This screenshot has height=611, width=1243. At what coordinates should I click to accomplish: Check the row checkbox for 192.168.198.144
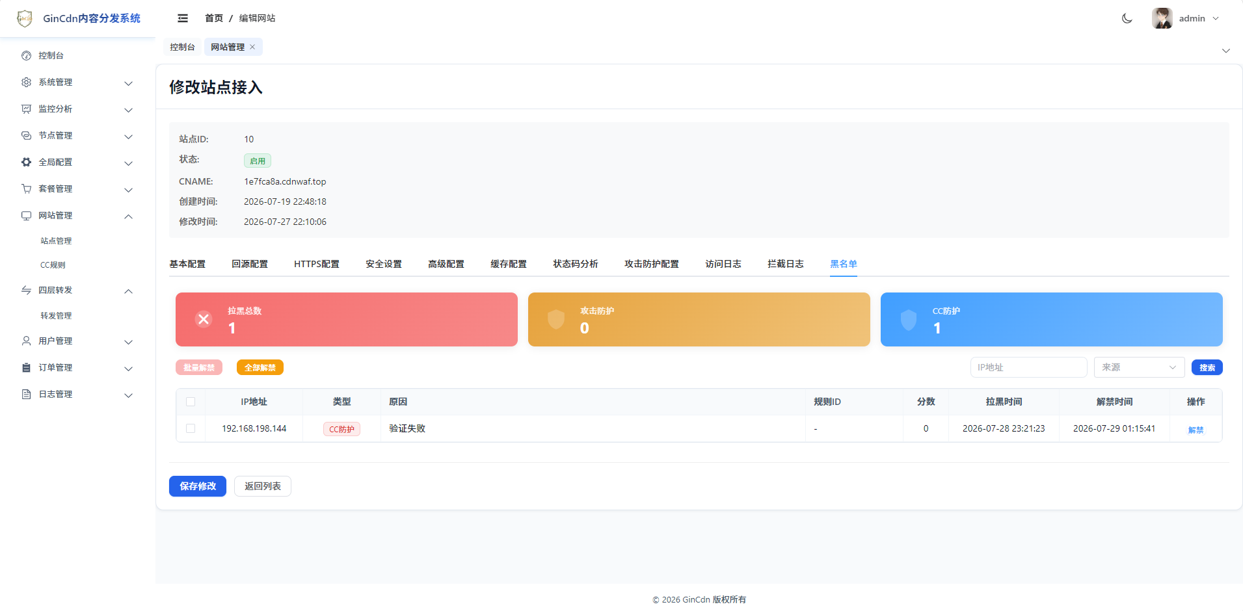point(191,428)
